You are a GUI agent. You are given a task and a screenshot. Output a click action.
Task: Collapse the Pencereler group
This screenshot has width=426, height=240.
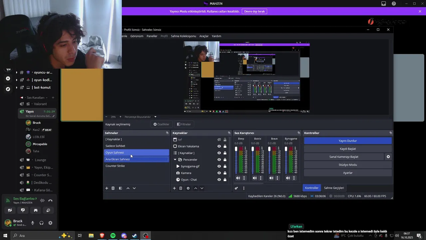175,160
